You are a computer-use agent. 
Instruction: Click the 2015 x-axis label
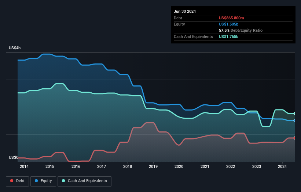(50, 166)
